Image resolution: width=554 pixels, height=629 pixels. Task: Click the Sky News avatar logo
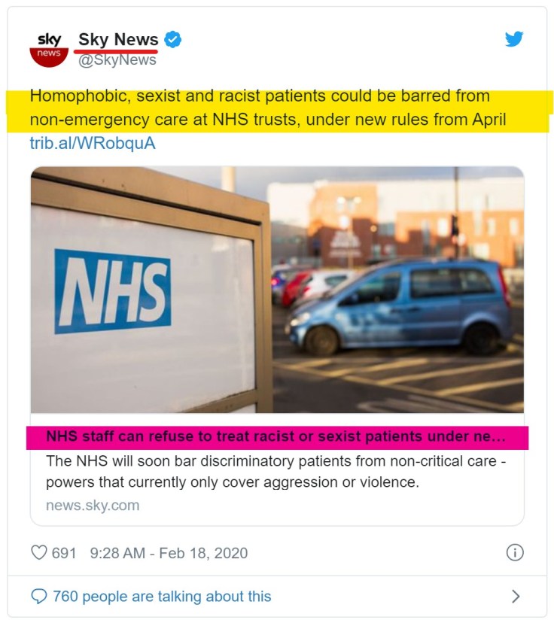pos(49,50)
